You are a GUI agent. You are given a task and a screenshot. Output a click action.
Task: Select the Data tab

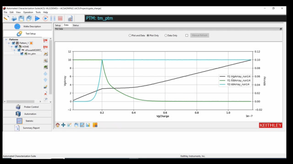(66, 25)
